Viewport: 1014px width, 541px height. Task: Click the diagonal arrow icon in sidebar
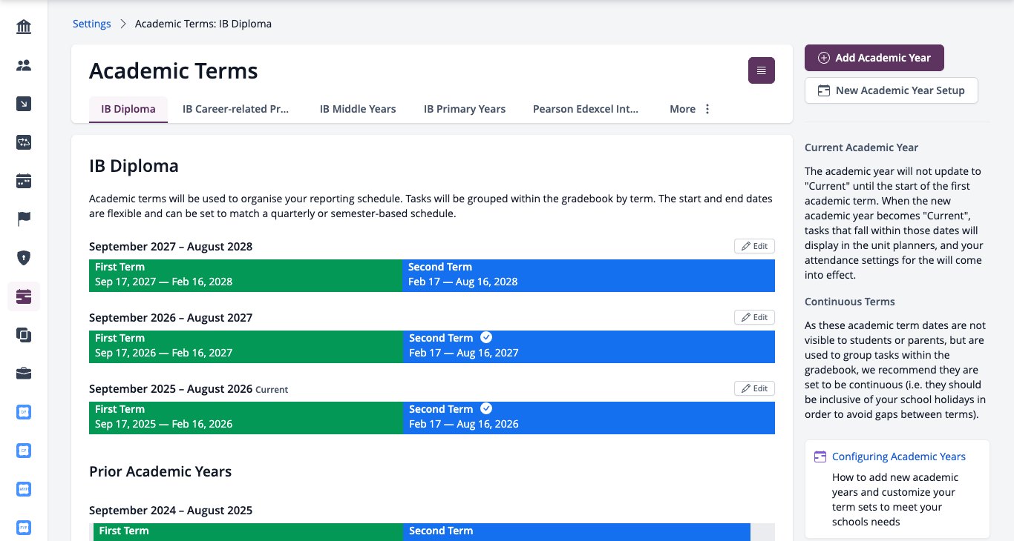(24, 104)
